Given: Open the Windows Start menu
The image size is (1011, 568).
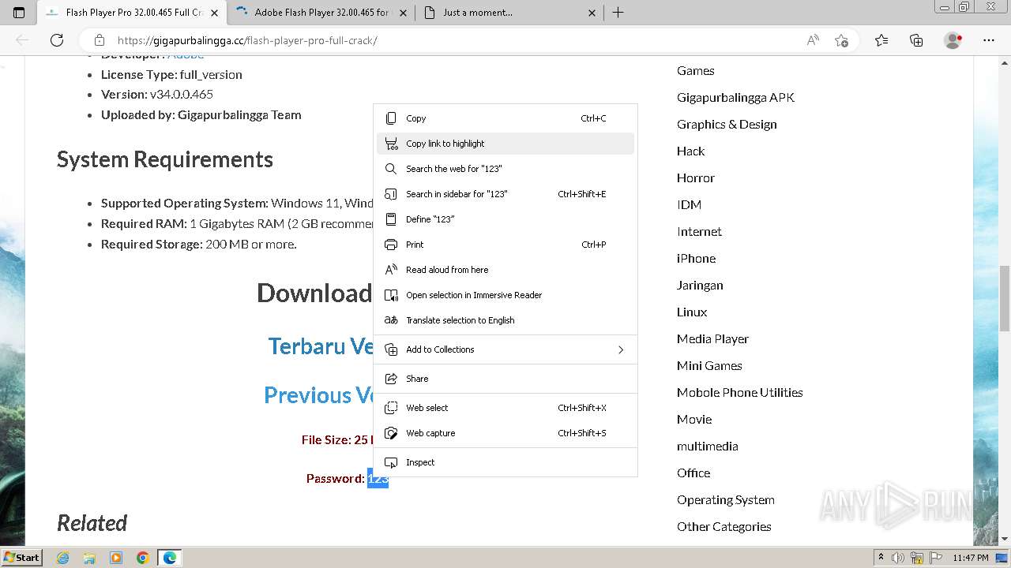Looking at the screenshot, I should click(21, 558).
